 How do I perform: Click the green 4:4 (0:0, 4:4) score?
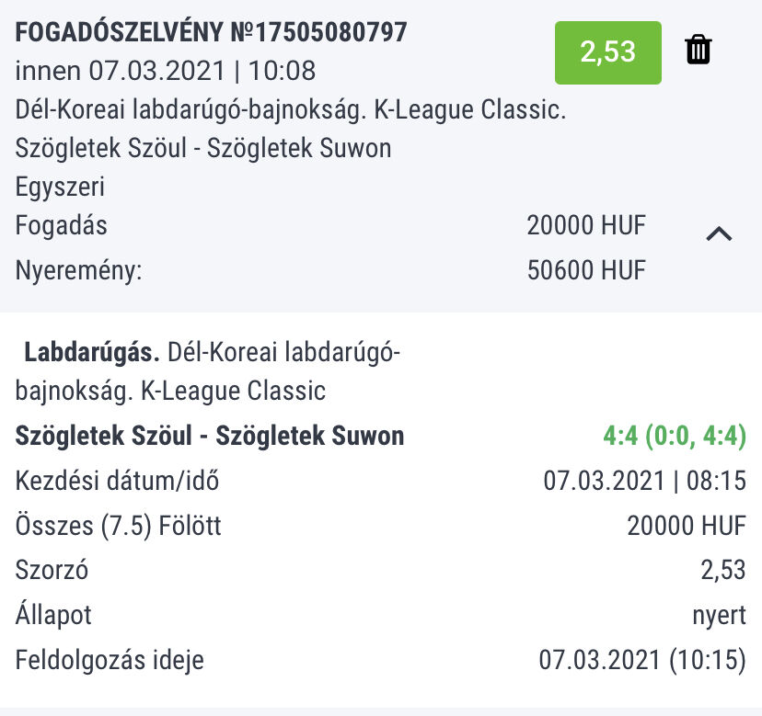(674, 436)
